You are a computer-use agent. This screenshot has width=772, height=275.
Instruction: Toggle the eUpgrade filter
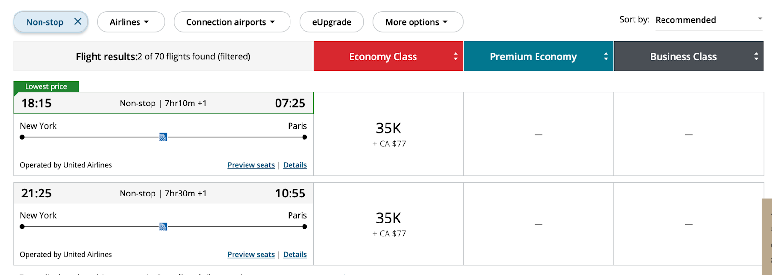(x=331, y=22)
